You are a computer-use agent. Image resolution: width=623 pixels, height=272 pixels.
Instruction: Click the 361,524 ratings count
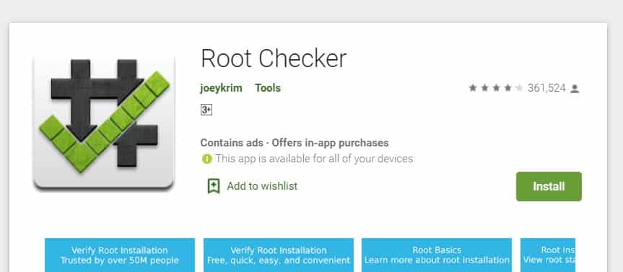(x=546, y=88)
